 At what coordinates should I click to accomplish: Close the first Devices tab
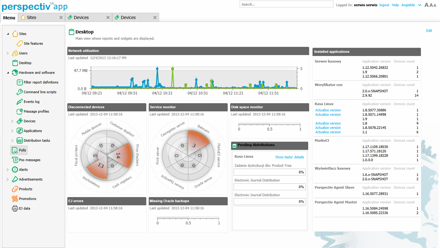108,18
